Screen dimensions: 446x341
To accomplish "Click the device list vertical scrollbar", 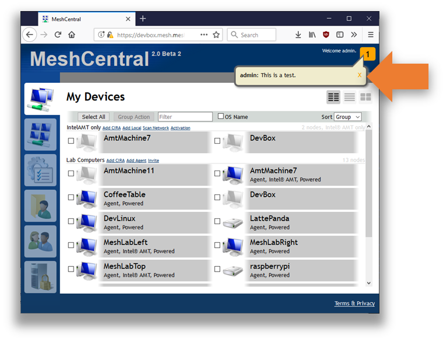I will pos(368,187).
